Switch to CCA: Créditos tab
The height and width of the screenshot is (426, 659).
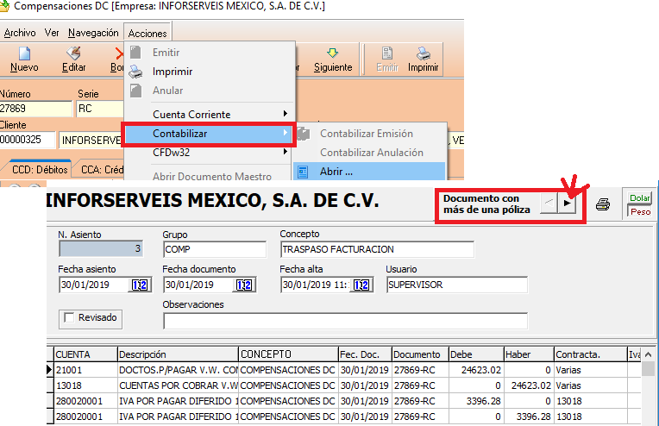[x=100, y=170]
